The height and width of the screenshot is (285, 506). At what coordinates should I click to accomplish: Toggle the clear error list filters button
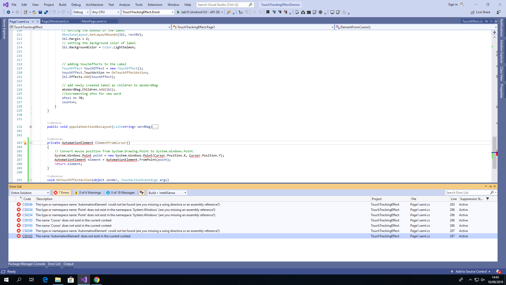click(142, 193)
